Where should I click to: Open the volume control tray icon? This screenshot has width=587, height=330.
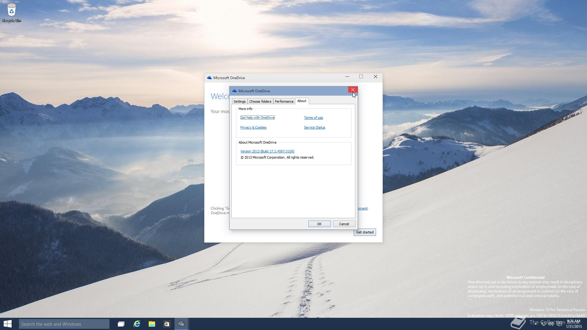(x=551, y=324)
